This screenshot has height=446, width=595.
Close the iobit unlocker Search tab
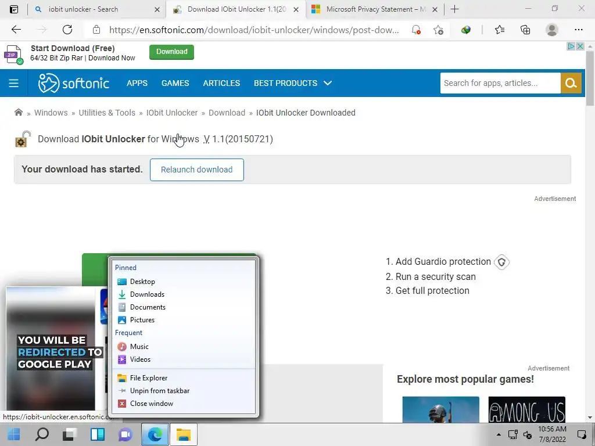[x=157, y=9]
